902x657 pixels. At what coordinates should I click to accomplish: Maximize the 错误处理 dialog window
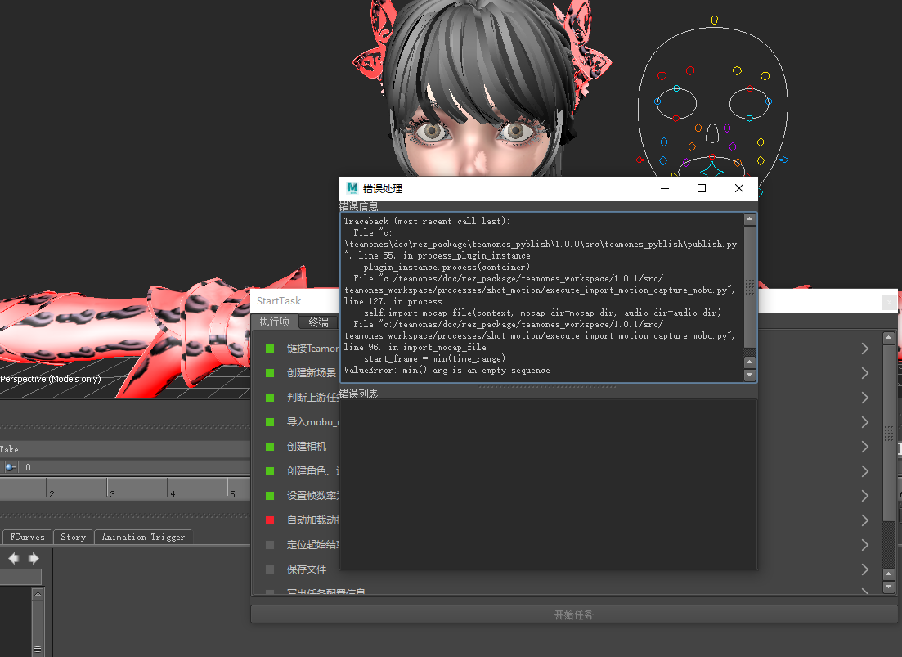[701, 188]
